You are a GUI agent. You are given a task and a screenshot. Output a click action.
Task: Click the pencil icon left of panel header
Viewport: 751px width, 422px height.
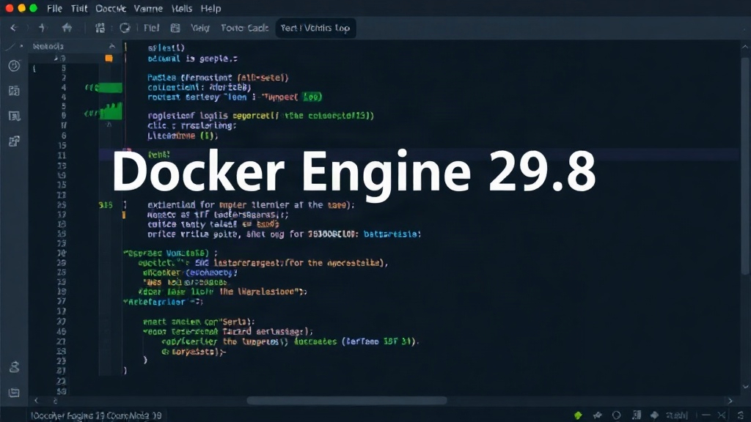[x=10, y=46]
